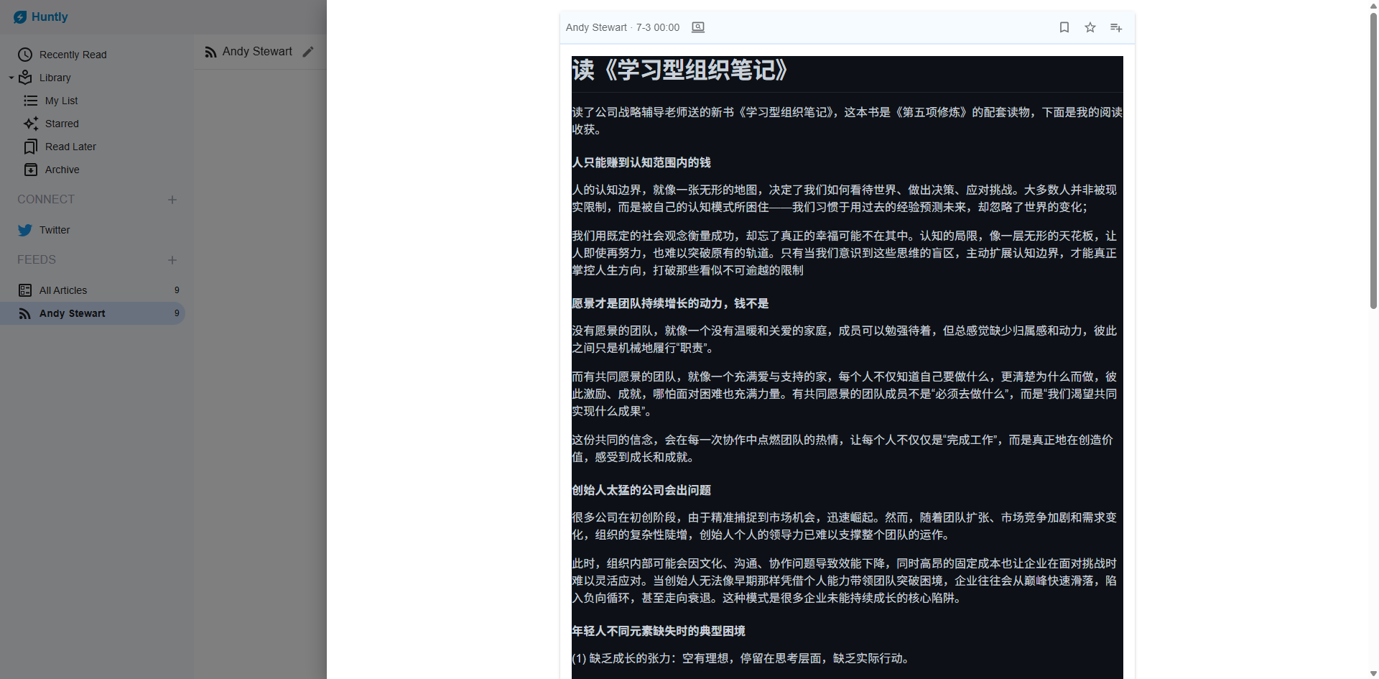Click the scrollbar down arrow

tap(1373, 674)
